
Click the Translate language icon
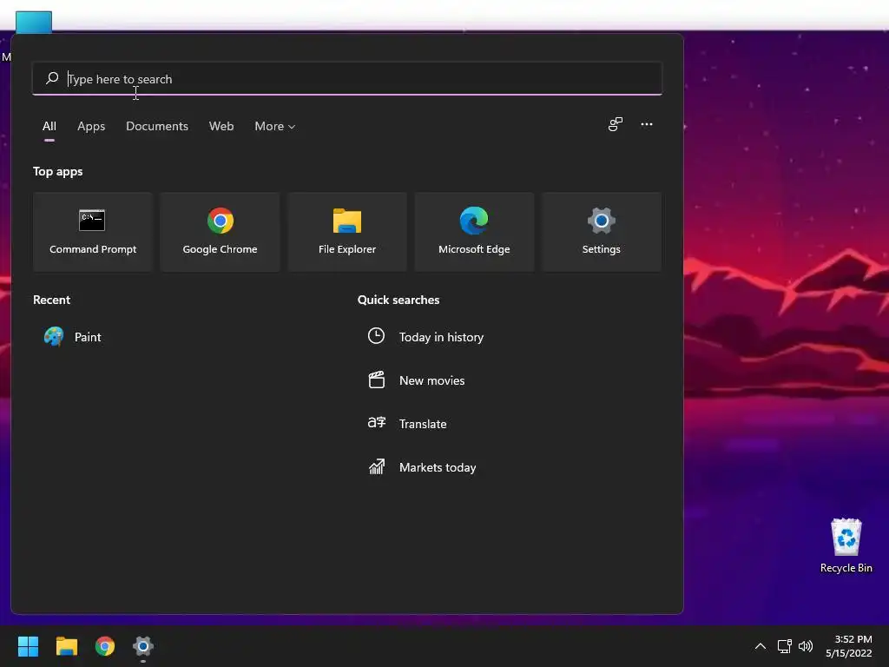tap(377, 423)
